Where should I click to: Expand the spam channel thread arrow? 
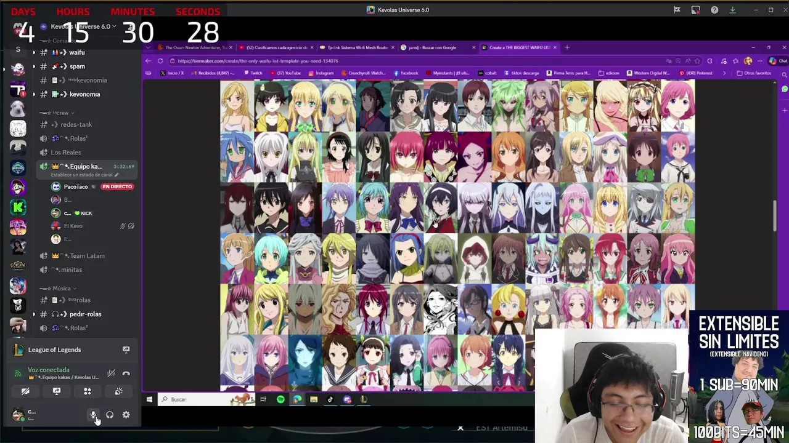34,66
